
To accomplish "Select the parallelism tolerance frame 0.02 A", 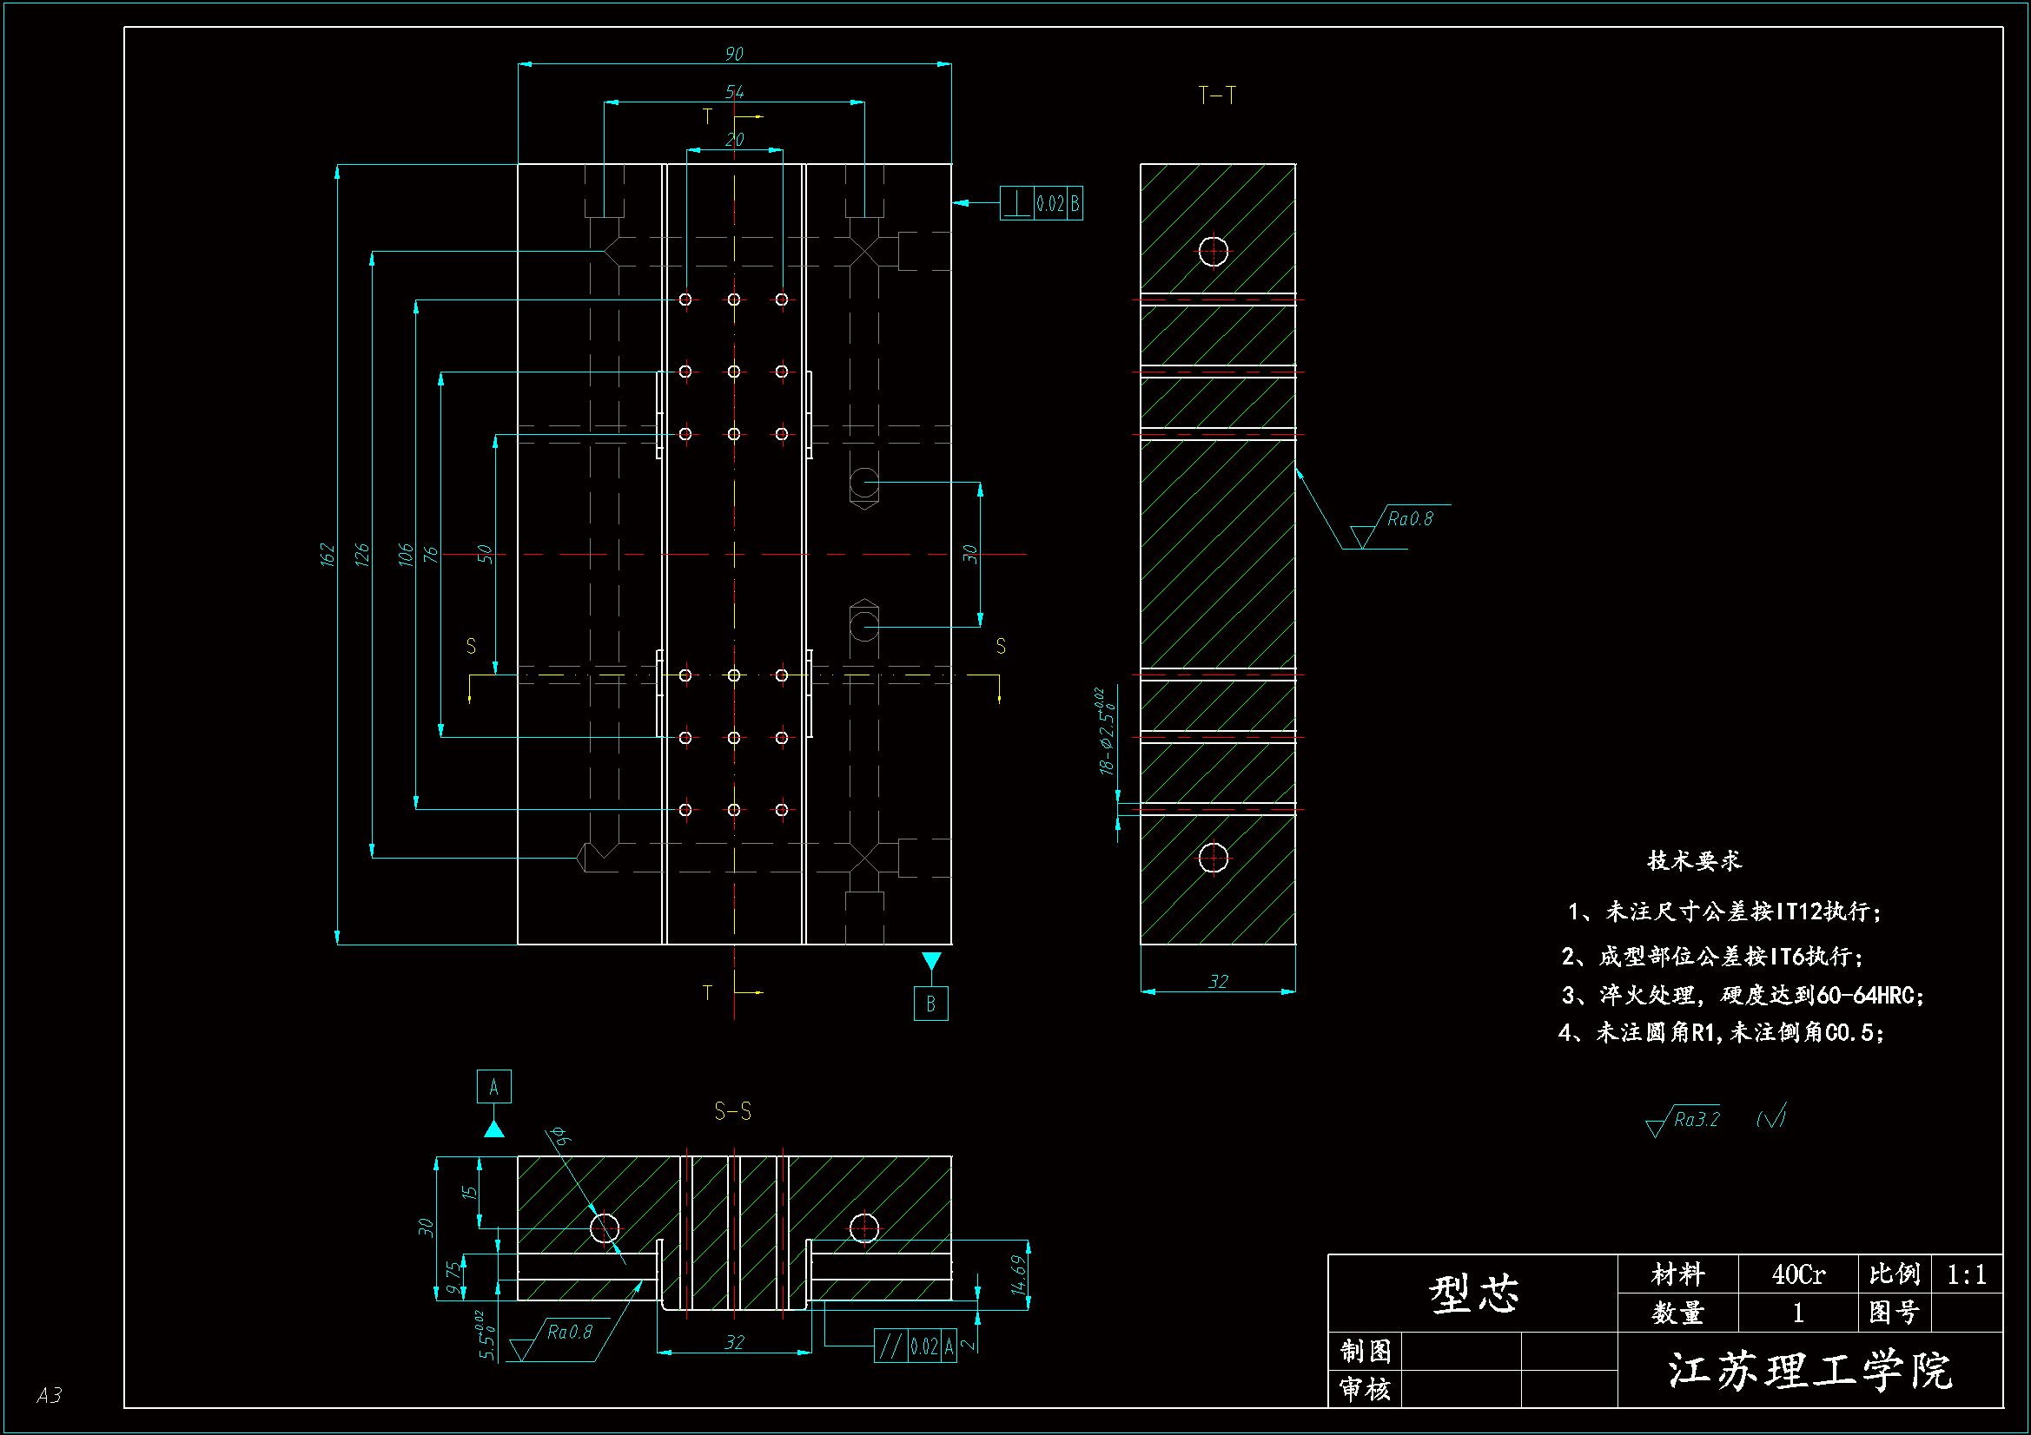I will point(915,1346).
